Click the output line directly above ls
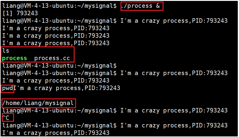This screenshot has width=239, height=137. tap(55, 43)
